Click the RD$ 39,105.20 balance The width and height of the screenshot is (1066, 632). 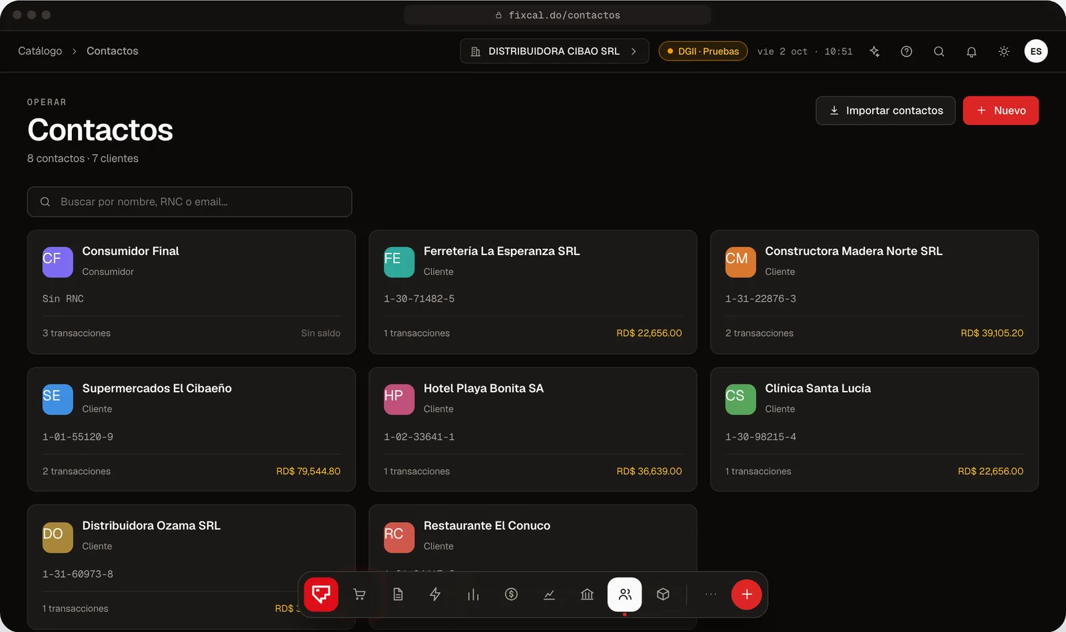point(992,333)
